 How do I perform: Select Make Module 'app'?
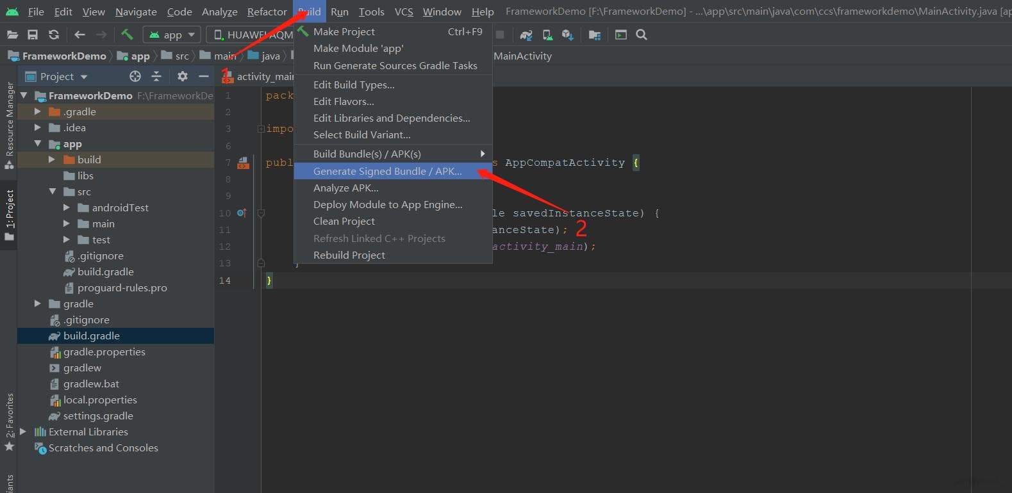(x=393, y=48)
